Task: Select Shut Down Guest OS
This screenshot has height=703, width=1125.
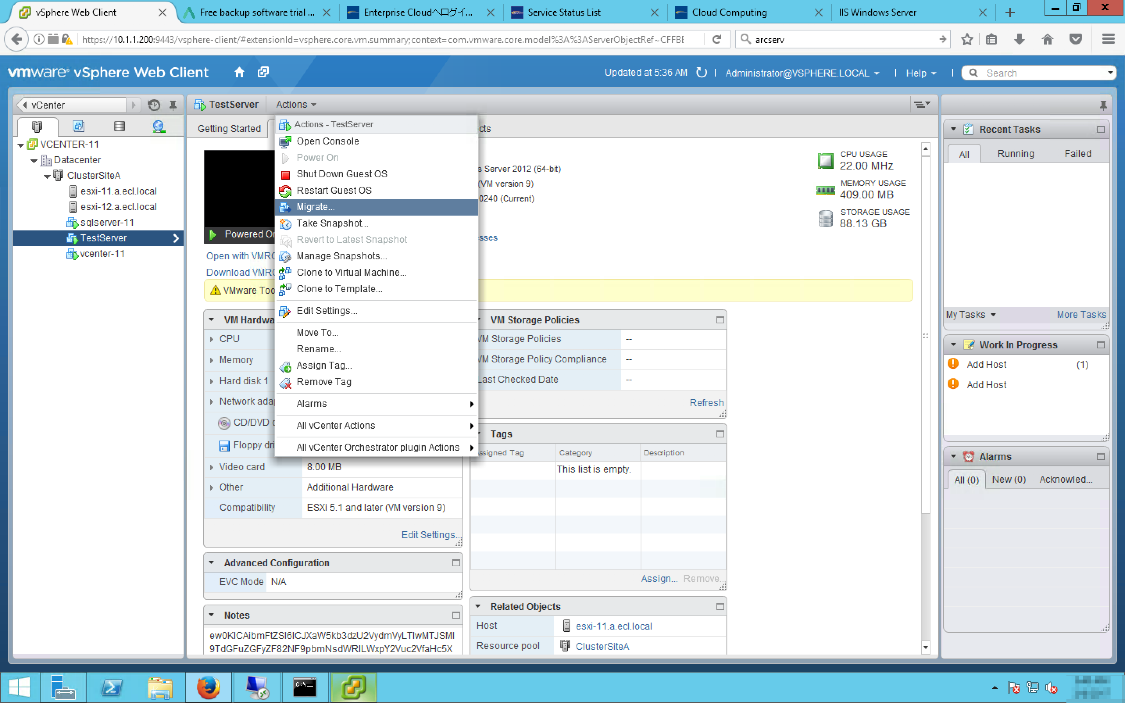Action: coord(377,174)
